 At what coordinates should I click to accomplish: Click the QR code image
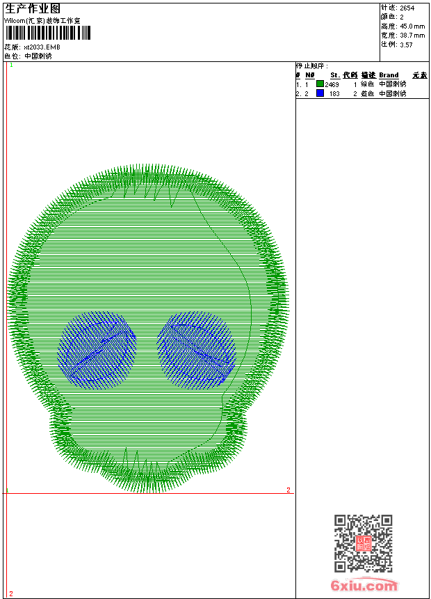363,543
